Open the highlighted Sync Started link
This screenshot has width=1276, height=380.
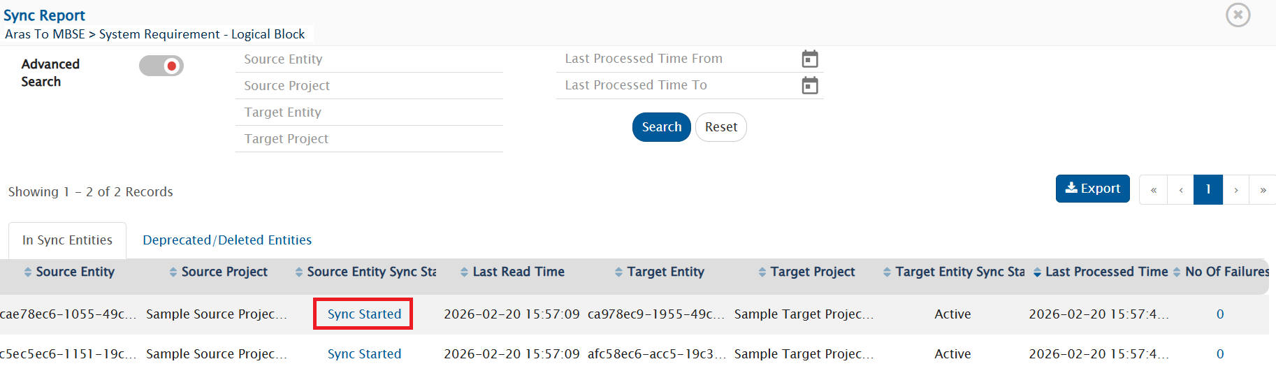pyautogui.click(x=364, y=314)
